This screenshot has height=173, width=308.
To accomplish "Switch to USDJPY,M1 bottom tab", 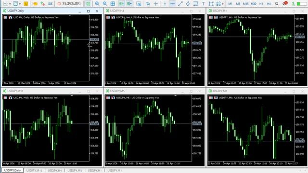I will 115,171.
